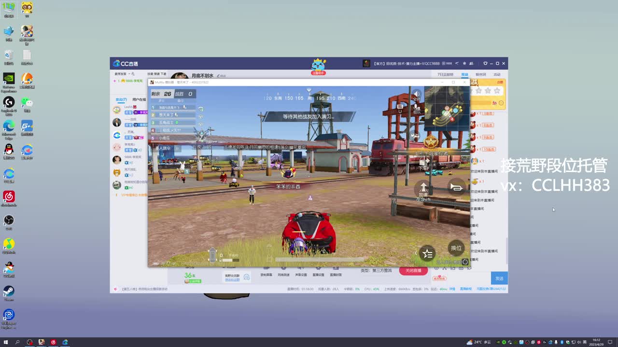This screenshot has height=347, width=618.
Task: Click the 关闭直播 button
Action: (413, 271)
